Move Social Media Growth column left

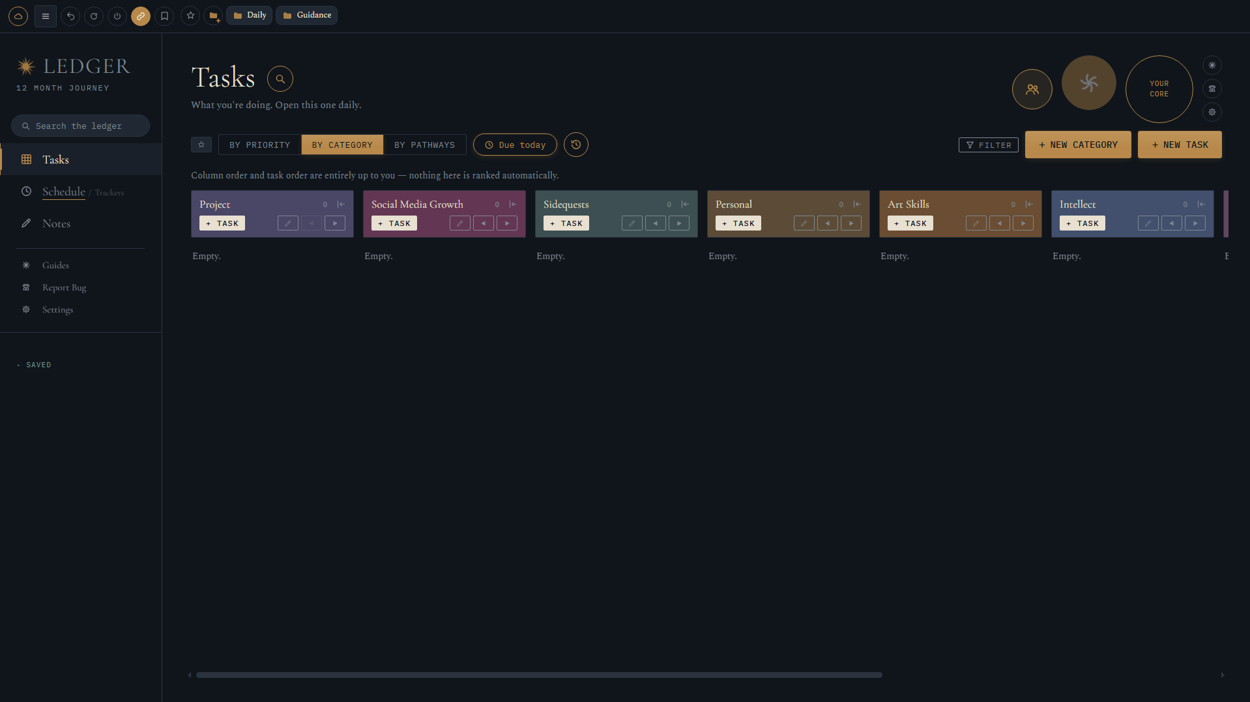click(484, 223)
